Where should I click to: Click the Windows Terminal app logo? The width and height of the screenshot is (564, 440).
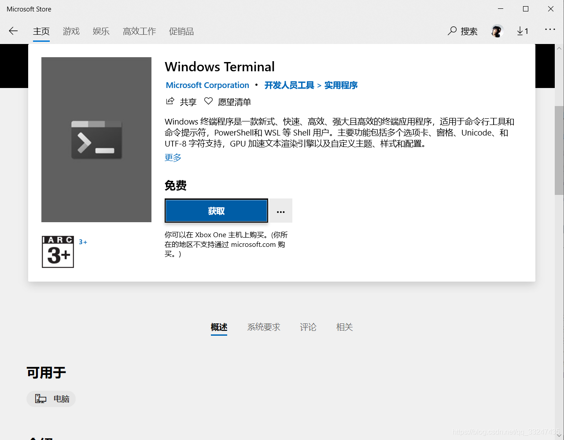(x=96, y=139)
